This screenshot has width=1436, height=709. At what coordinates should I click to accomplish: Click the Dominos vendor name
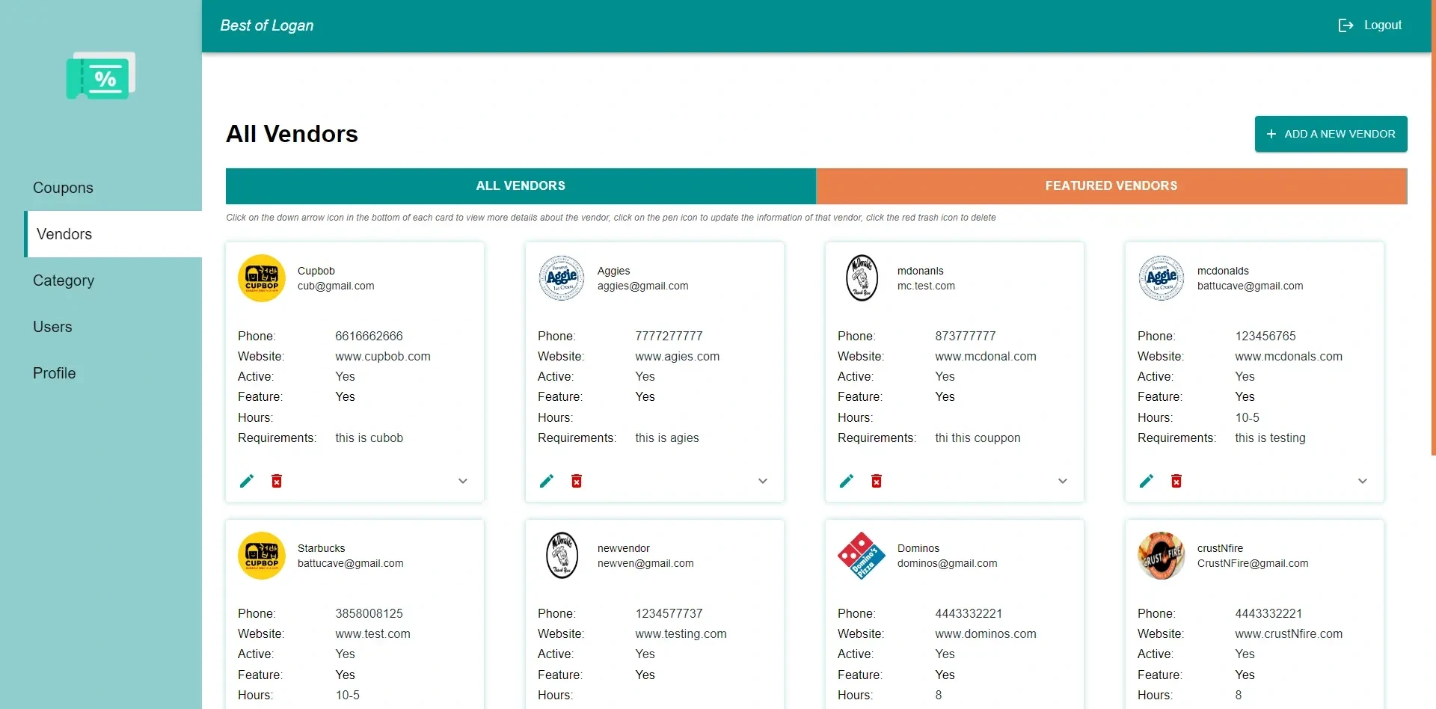coord(918,549)
